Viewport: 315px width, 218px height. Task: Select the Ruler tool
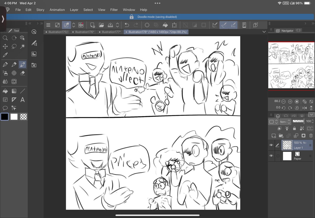pos(14,100)
